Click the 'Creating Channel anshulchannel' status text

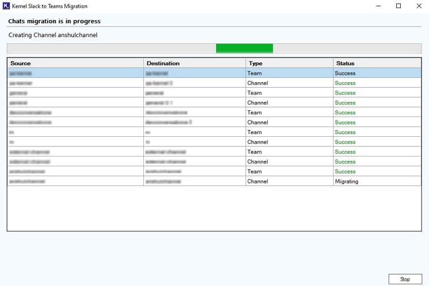click(x=53, y=35)
